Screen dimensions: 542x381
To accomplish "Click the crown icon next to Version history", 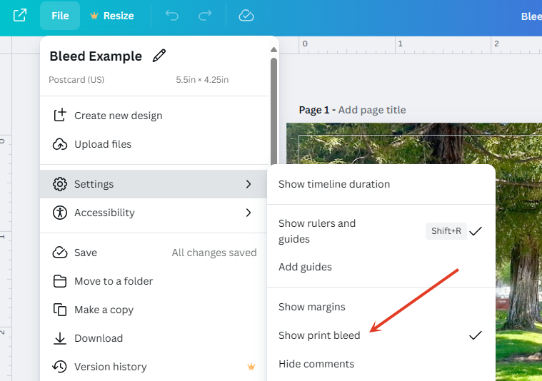I will pos(251,367).
